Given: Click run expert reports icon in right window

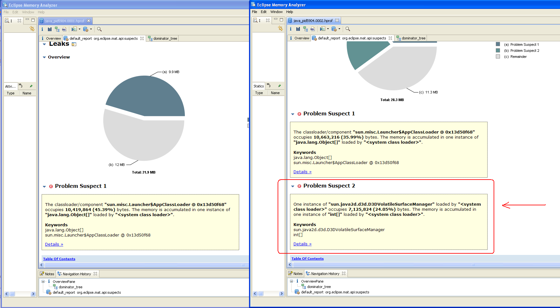Looking at the screenshot, I should click(x=334, y=29).
